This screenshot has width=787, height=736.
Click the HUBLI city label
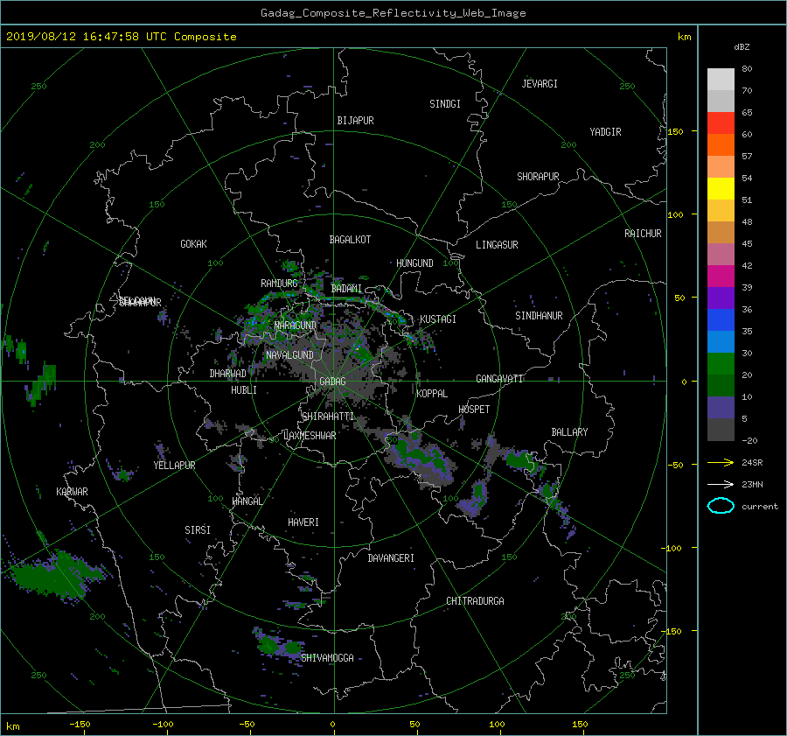click(x=244, y=390)
